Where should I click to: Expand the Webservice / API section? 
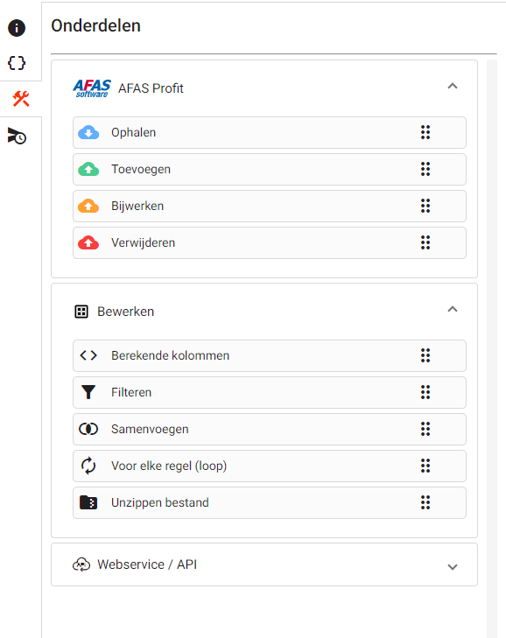click(453, 567)
